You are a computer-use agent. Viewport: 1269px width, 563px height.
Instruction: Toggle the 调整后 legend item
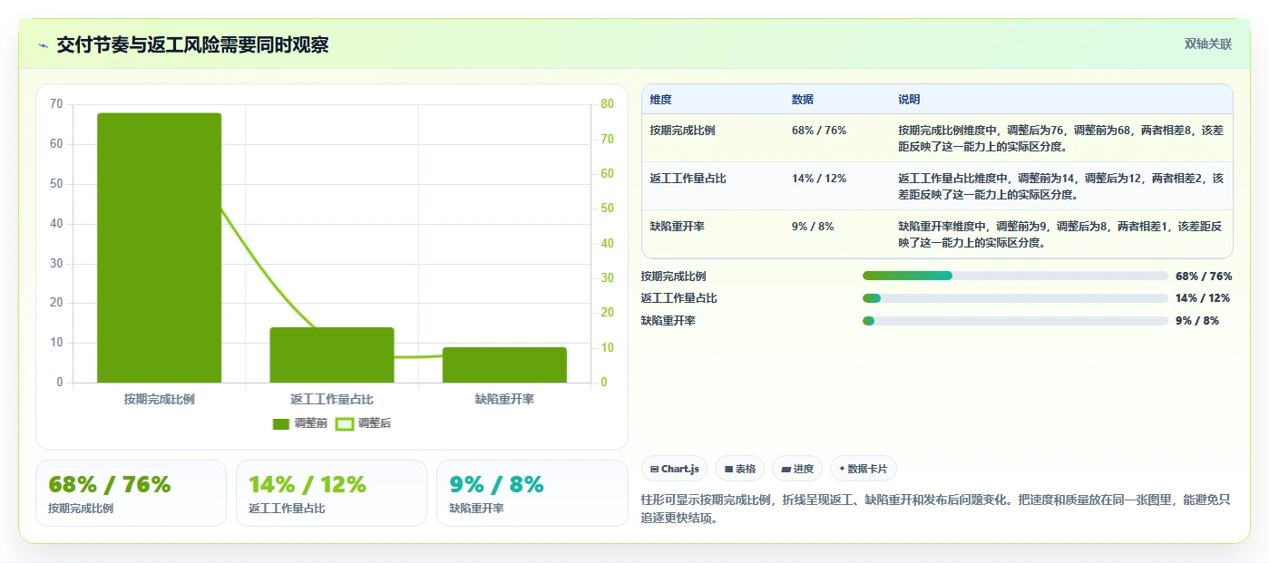click(364, 423)
